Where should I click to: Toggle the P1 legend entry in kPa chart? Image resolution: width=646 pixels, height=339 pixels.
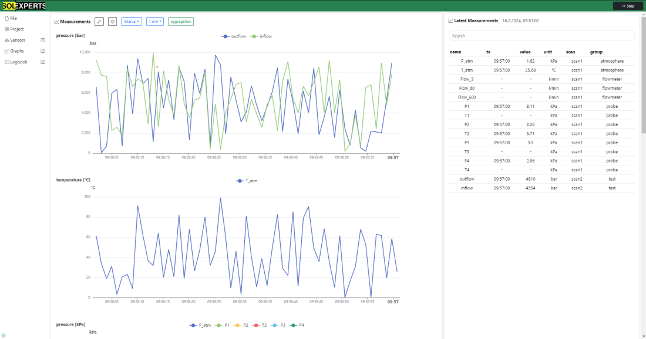point(222,325)
